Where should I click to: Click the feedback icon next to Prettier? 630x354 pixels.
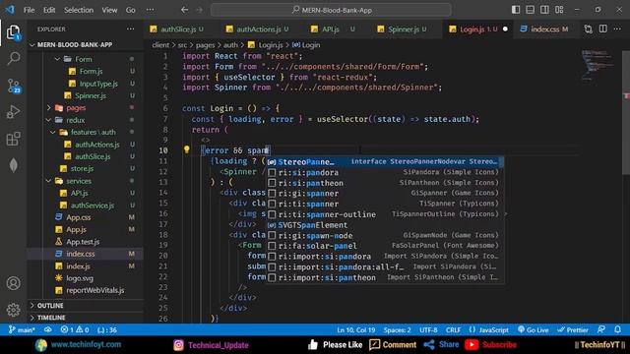coord(601,330)
